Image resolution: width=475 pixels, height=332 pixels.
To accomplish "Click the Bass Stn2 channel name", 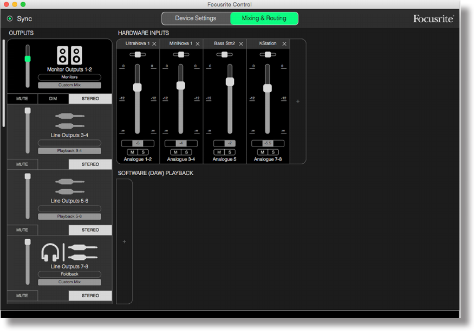I will [224, 44].
